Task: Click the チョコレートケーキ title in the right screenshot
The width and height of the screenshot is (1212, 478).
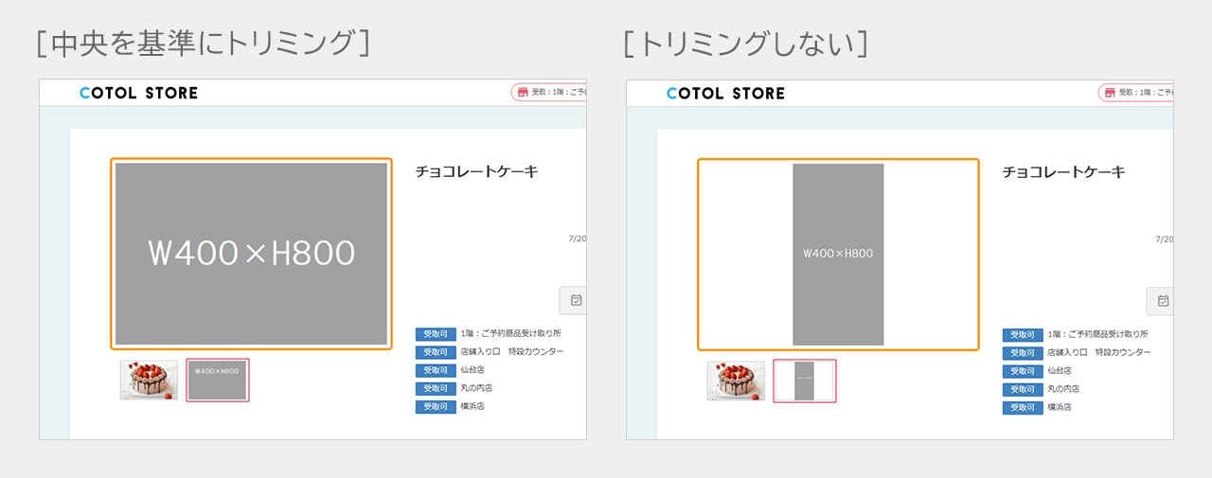Action: coord(1064,171)
